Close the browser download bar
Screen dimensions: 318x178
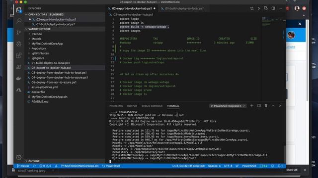(x=305, y=170)
